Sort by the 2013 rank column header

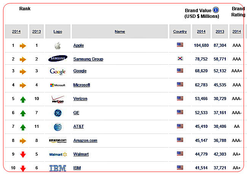37,32
